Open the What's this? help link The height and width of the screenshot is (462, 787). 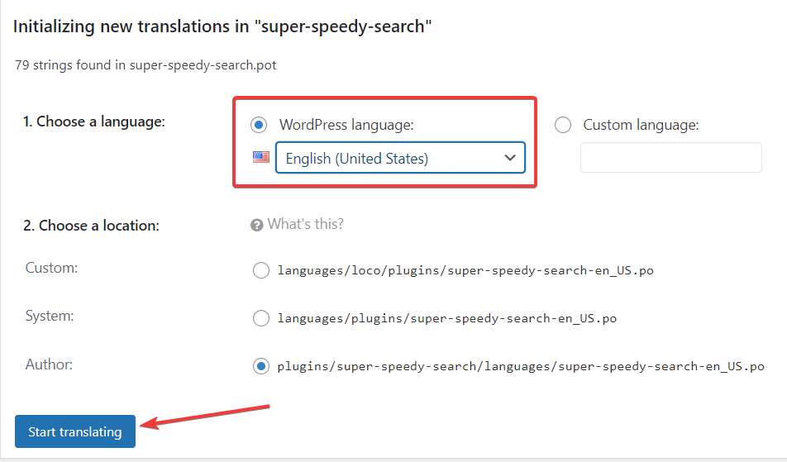[x=306, y=224]
